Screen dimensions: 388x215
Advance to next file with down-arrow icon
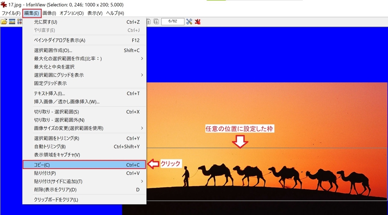pyautogui.click(x=156, y=22)
